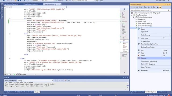The image size is (172, 96).
Task: Open Error List tab
Action: [x=31, y=92]
